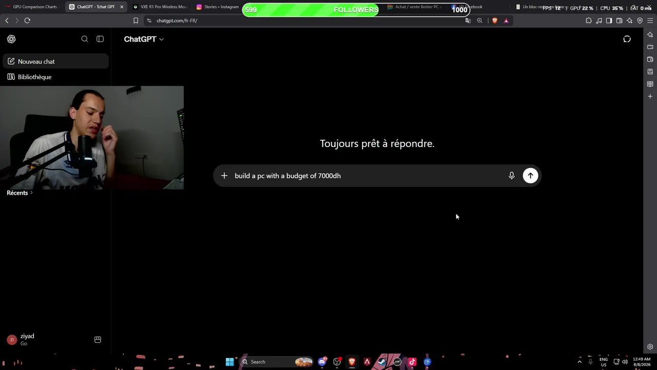The height and width of the screenshot is (370, 657).
Task: Open the ChatGPT model selector dropdown
Action: 144,39
